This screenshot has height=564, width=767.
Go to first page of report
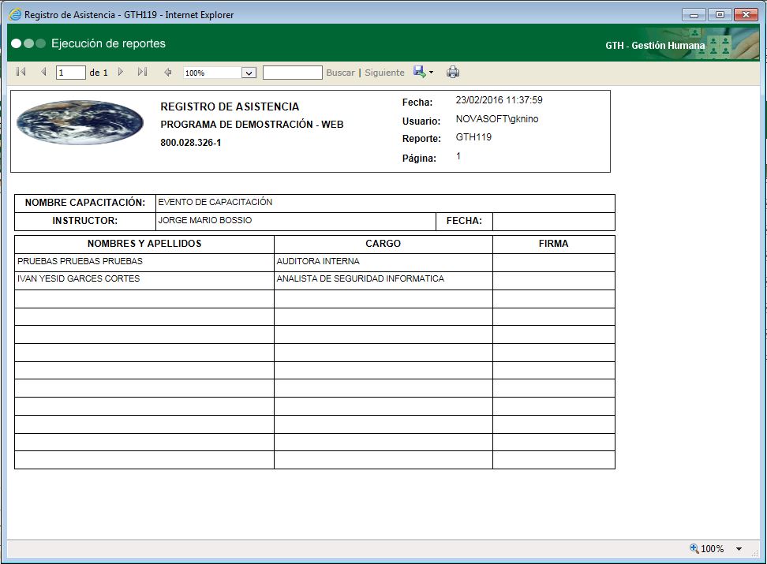click(x=21, y=72)
